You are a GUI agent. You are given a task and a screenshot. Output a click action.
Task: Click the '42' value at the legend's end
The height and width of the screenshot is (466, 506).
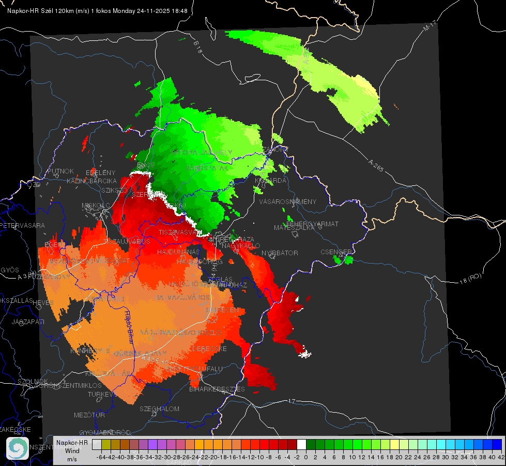tap(501, 457)
